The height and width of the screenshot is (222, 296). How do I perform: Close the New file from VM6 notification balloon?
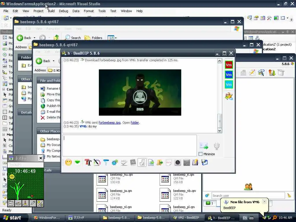[x=264, y=201]
